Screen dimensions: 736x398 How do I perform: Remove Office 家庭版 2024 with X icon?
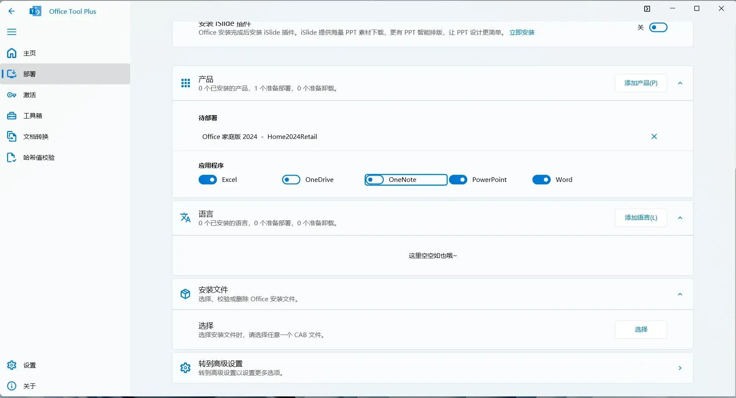654,136
